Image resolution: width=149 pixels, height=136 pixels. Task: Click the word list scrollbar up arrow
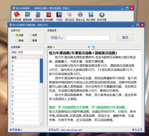41,57
